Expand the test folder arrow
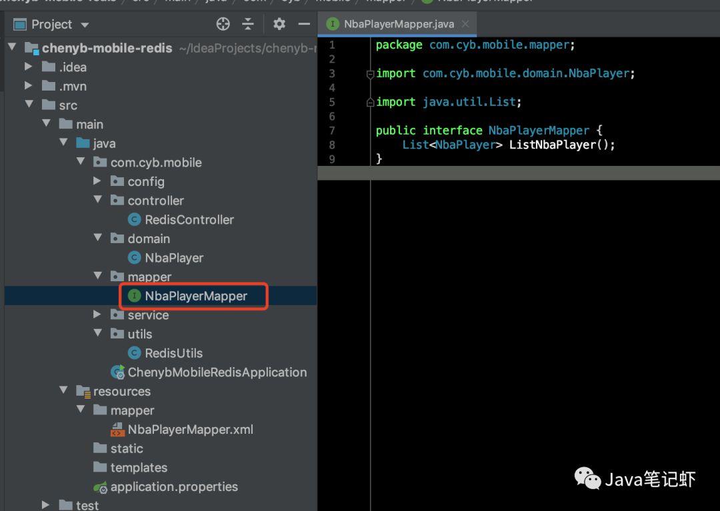720x511 pixels. (45, 505)
